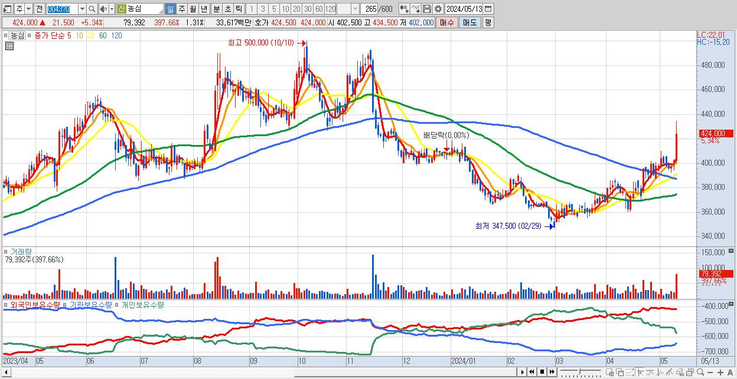The width and height of the screenshot is (737, 379).
Task: Click the eraser delete drawings icon
Action: tap(680, 373)
